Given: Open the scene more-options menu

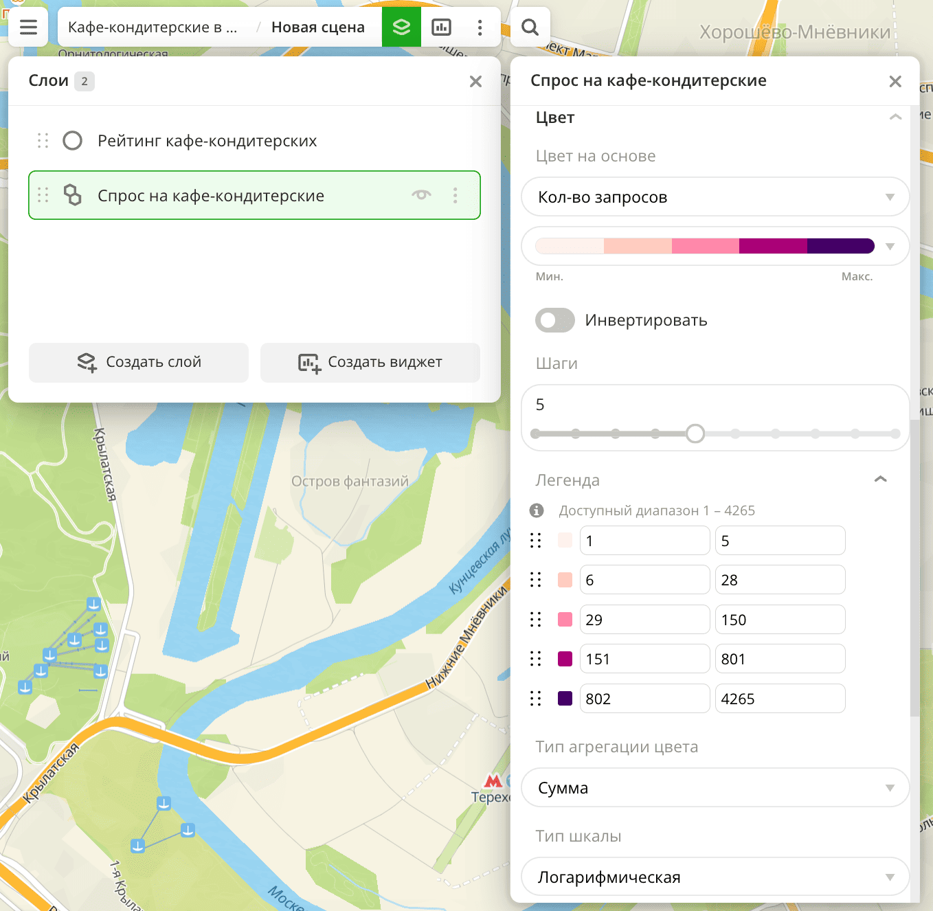Looking at the screenshot, I should pos(480,27).
